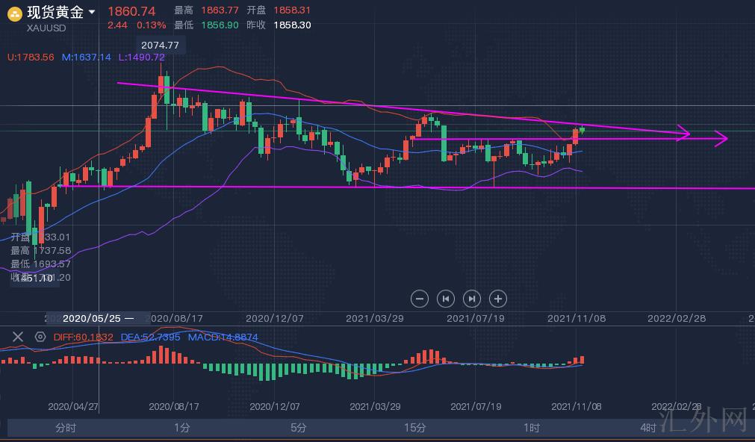Select the 5分 timeframe tab
The height and width of the screenshot is (442, 755).
click(299, 428)
